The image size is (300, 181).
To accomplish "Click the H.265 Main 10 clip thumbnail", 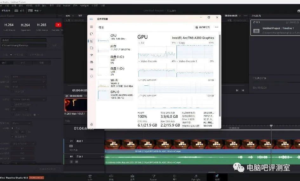I will click(76, 105).
